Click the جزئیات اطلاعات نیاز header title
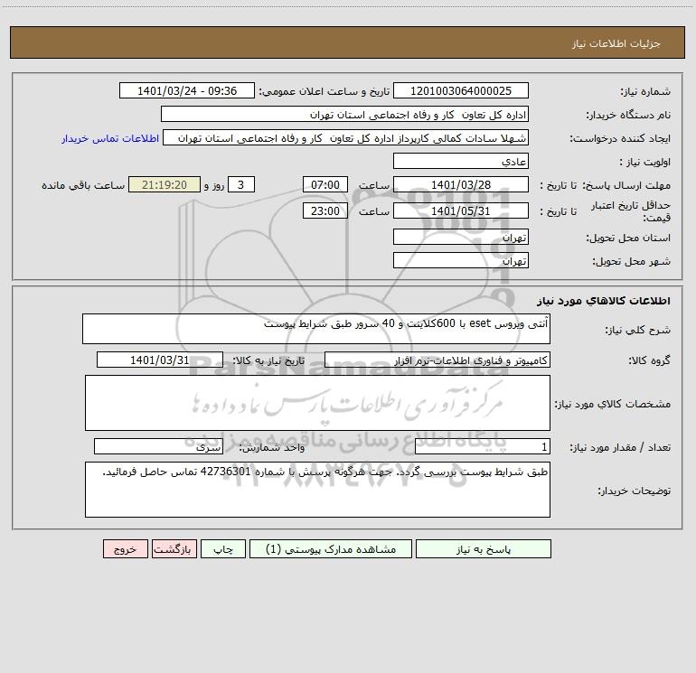Viewport: 696px width, 673px height. tap(616, 43)
